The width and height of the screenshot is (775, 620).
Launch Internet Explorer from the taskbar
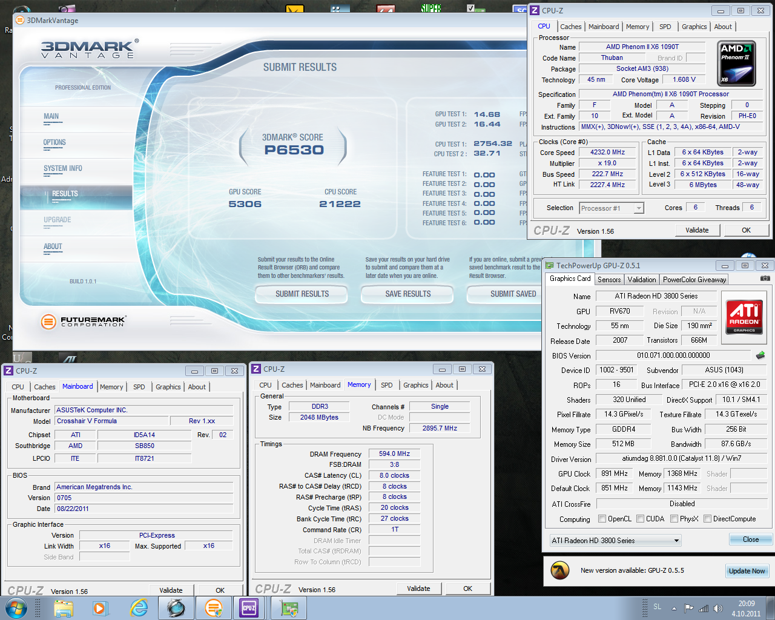click(x=139, y=608)
